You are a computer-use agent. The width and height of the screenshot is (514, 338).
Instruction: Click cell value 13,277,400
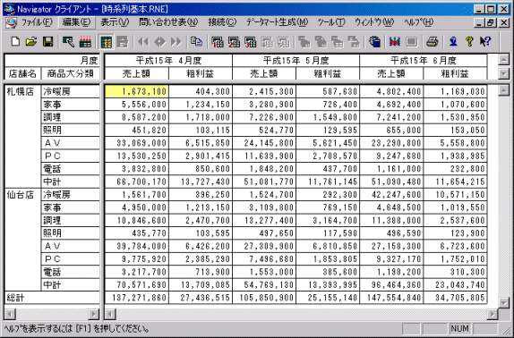point(264,220)
